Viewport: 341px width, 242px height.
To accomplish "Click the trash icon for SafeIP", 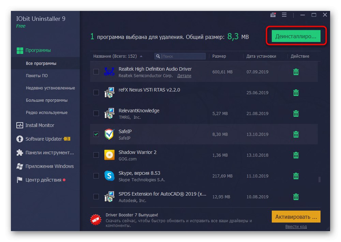I will point(296,134).
